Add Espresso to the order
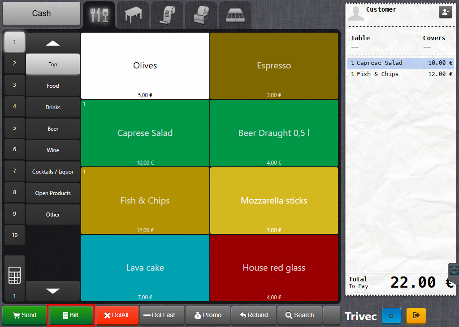This screenshot has width=459, height=327. click(274, 66)
